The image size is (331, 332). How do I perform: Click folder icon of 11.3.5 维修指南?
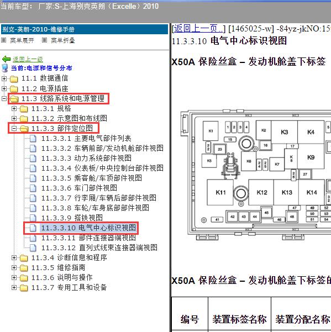pyautogui.click(x=24, y=268)
